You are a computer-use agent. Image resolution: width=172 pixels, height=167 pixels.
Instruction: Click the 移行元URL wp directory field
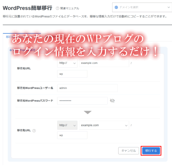[x=72, y=74]
